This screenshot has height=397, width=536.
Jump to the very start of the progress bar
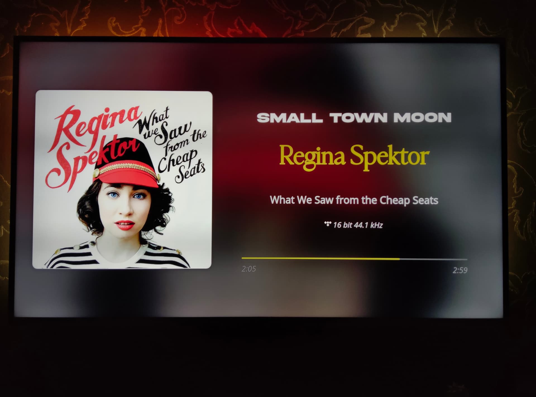242,258
